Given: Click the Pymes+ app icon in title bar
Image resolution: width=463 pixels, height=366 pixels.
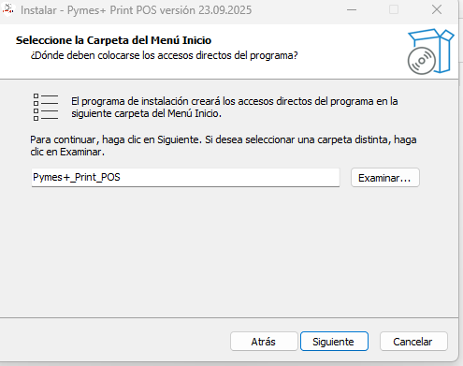Looking at the screenshot, I should (x=7, y=9).
